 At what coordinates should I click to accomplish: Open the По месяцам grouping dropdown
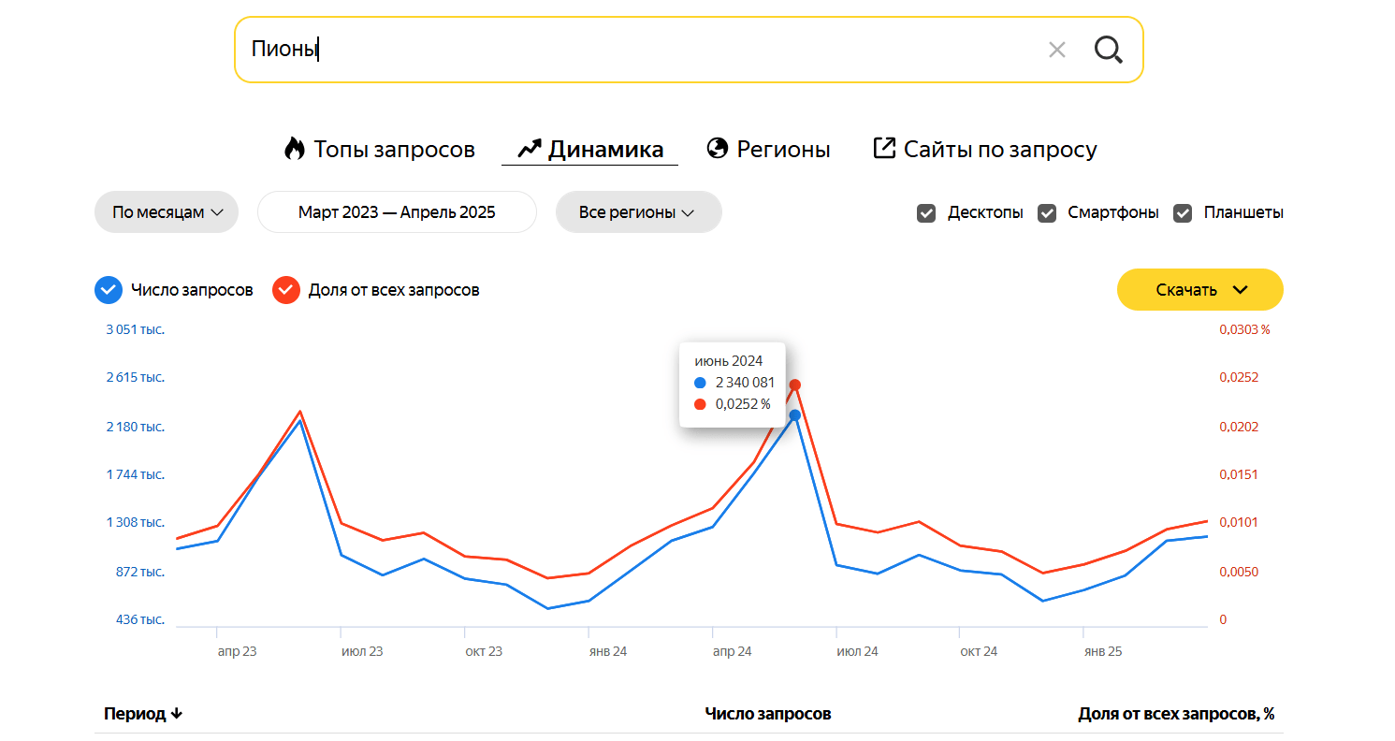tap(167, 212)
